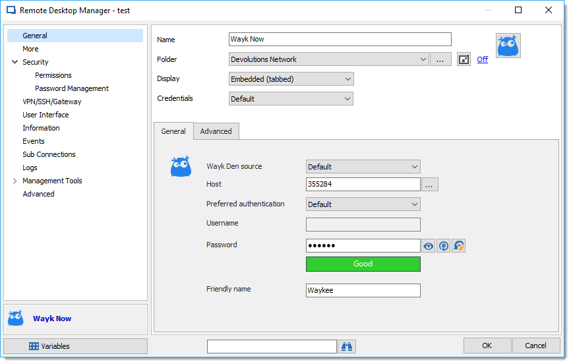Open the Preferred authentication dropdown
This screenshot has width=571, height=364.
(363, 204)
